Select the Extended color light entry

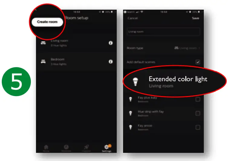click(x=174, y=82)
